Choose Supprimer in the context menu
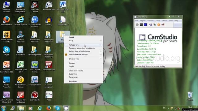Viewport: 198px width, 111px height. (x=84, y=74)
